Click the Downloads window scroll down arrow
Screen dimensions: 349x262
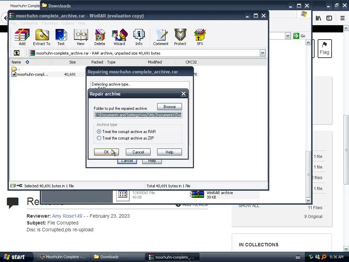tap(308, 200)
